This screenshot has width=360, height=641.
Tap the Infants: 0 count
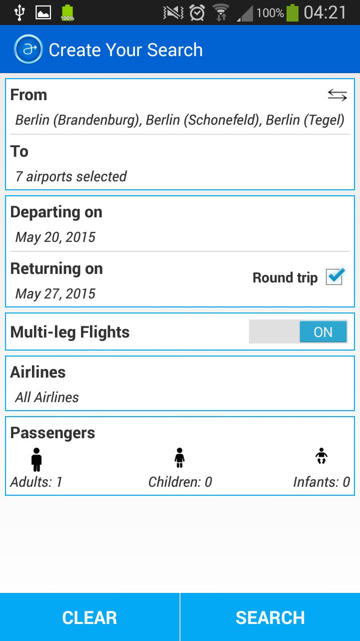click(321, 482)
